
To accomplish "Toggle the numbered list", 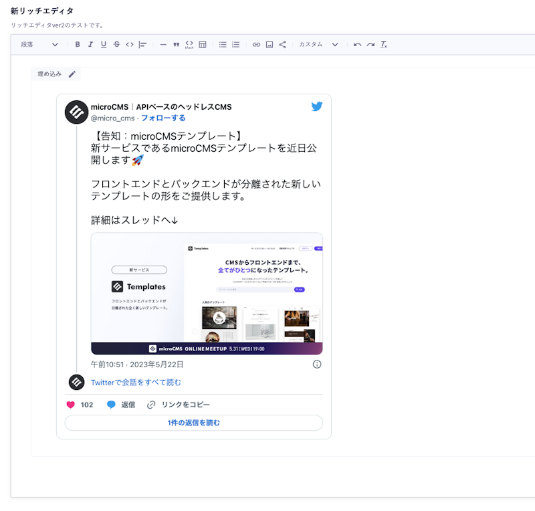I will [234, 45].
